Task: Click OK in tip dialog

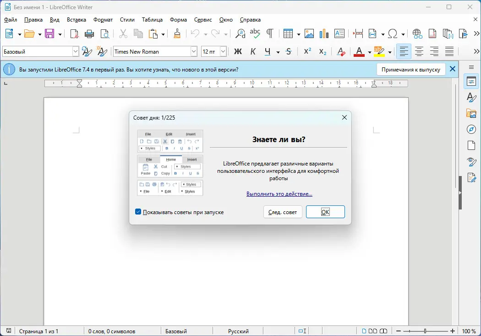Action: click(325, 212)
